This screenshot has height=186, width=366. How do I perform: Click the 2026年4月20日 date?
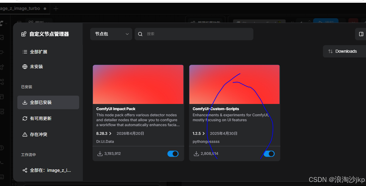pos(130,134)
